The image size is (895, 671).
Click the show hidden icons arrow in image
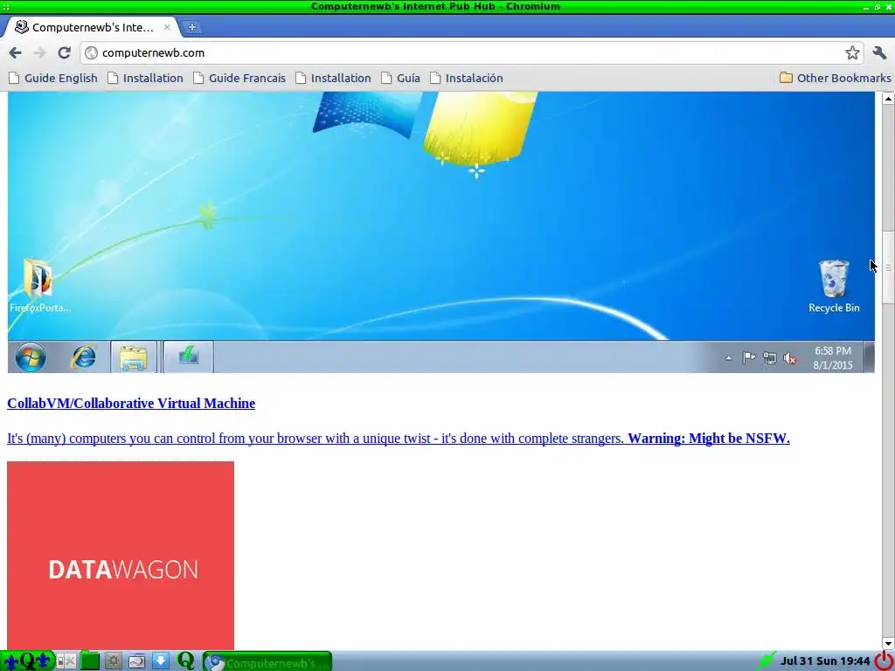pos(728,358)
